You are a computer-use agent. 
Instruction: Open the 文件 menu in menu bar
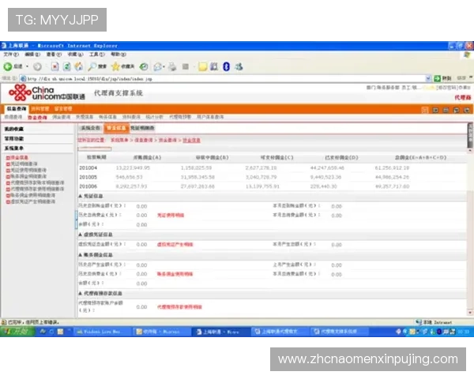pos(9,54)
